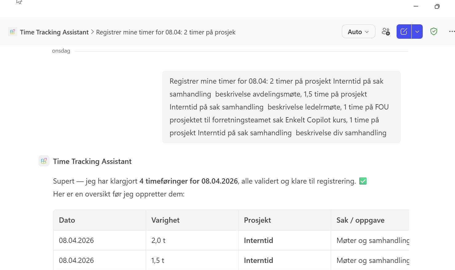Click the green checkmark emoji in the reply
Viewport: 455px width, 270px height.
(x=363, y=181)
